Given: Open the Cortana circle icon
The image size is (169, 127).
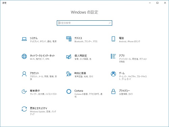Looking at the screenshot, I should 69,91.
